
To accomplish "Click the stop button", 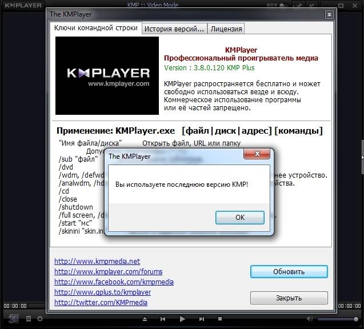I will tap(220, 319).
